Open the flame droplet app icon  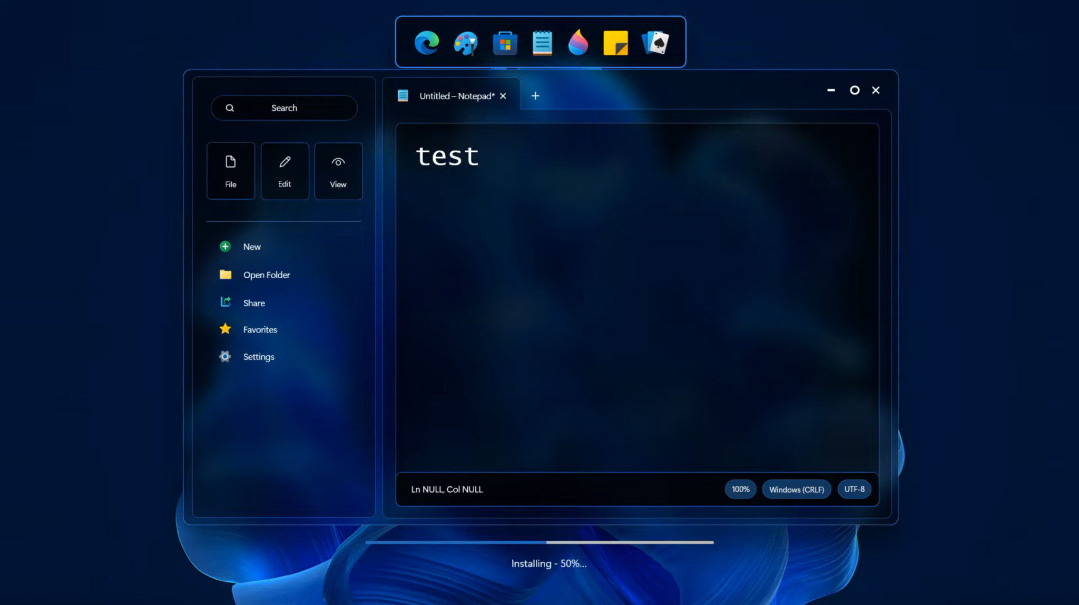(x=578, y=43)
